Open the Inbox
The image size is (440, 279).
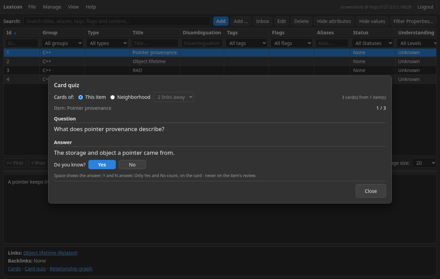point(263,21)
